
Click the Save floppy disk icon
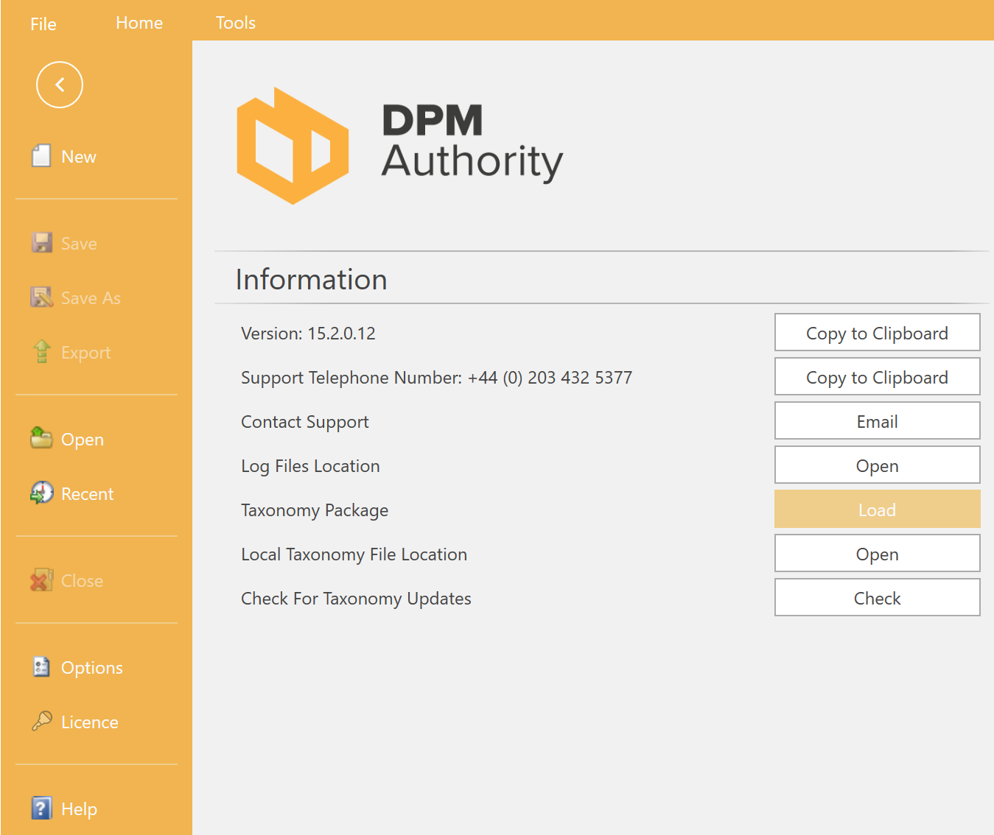click(x=41, y=242)
